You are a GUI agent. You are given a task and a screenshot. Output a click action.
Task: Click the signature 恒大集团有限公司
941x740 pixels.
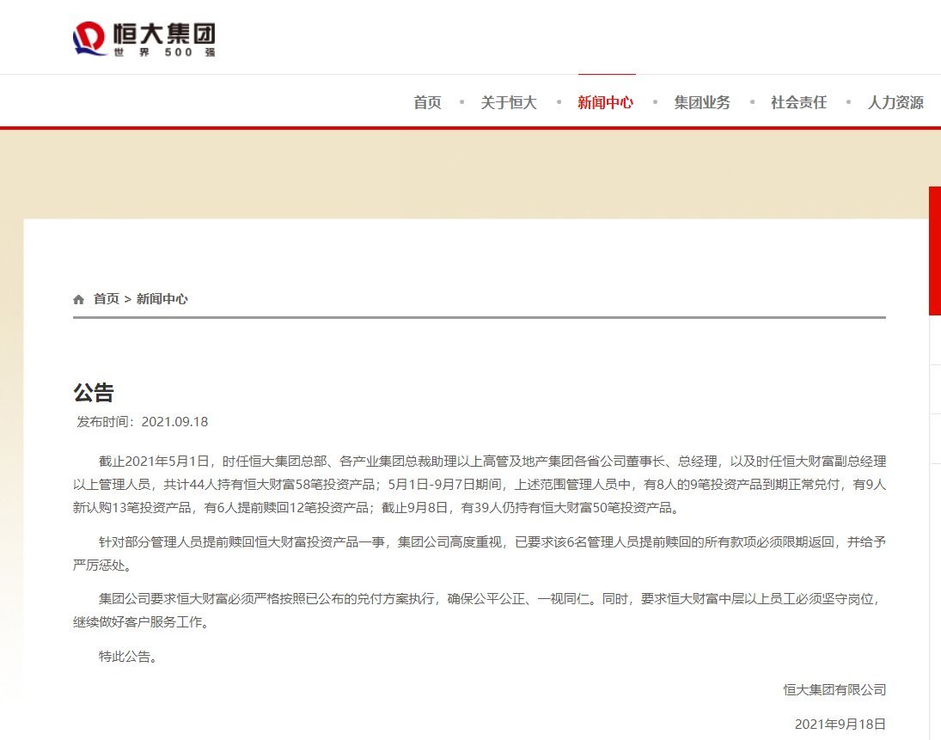(834, 690)
